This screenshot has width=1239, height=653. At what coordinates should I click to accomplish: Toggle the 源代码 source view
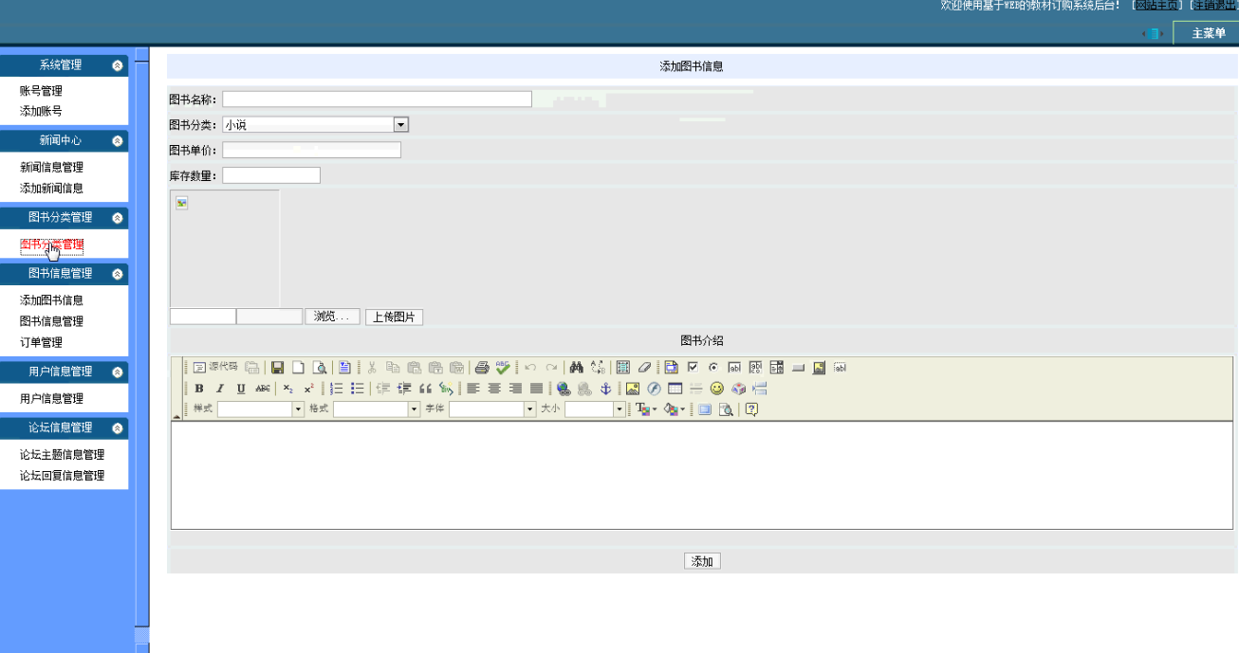pos(215,368)
